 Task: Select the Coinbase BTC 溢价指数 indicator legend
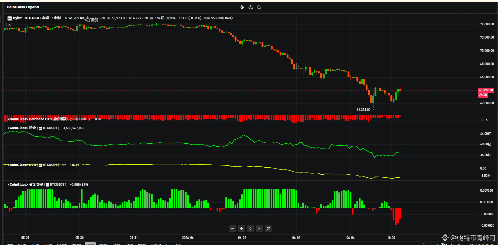(49, 119)
